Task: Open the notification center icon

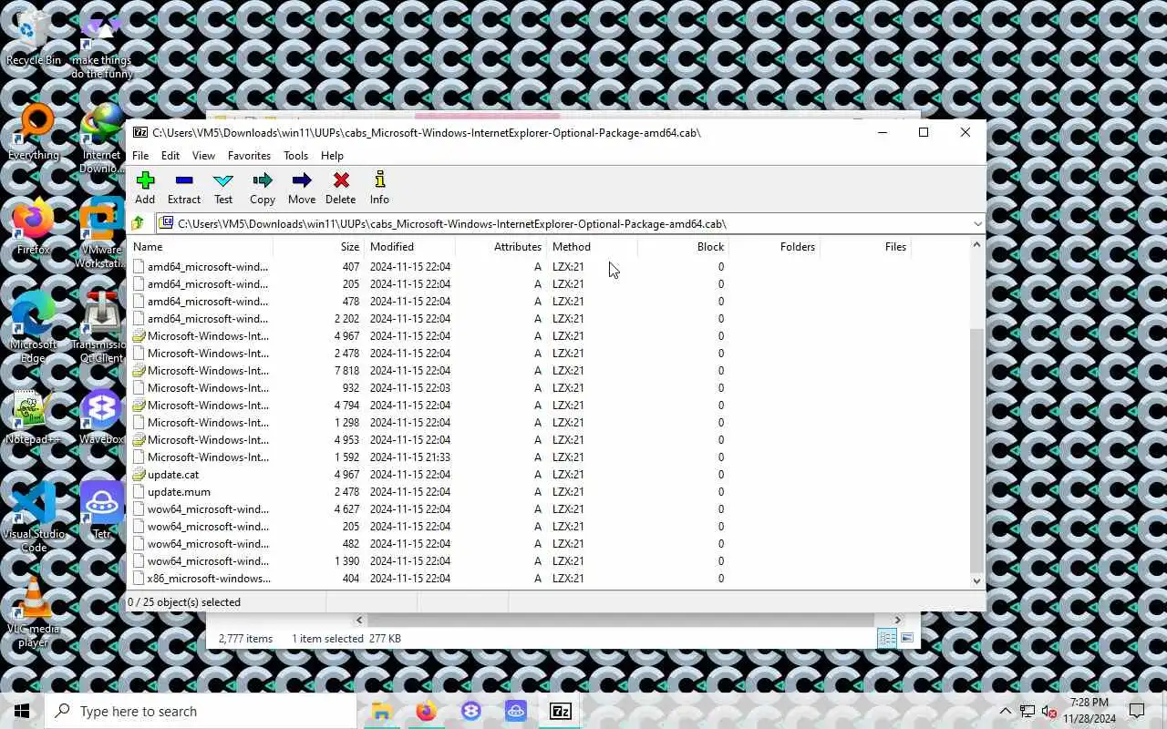Action: 1137,711
